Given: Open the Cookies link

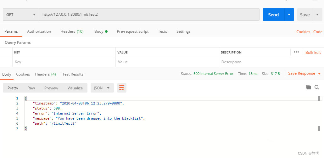Looking at the screenshot, I should click(303, 32).
